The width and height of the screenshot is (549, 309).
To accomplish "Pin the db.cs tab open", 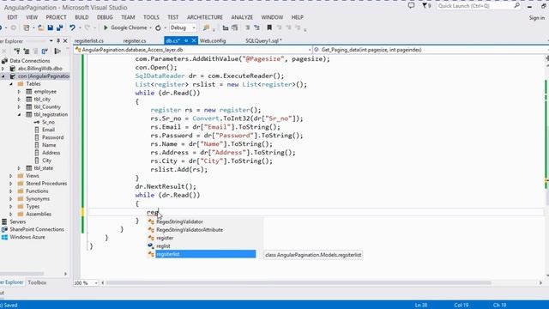I will coord(186,40).
